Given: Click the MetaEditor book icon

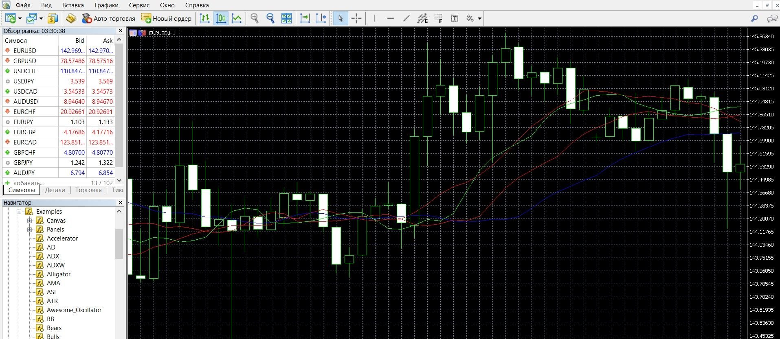Looking at the screenshot, I should click(x=71, y=18).
